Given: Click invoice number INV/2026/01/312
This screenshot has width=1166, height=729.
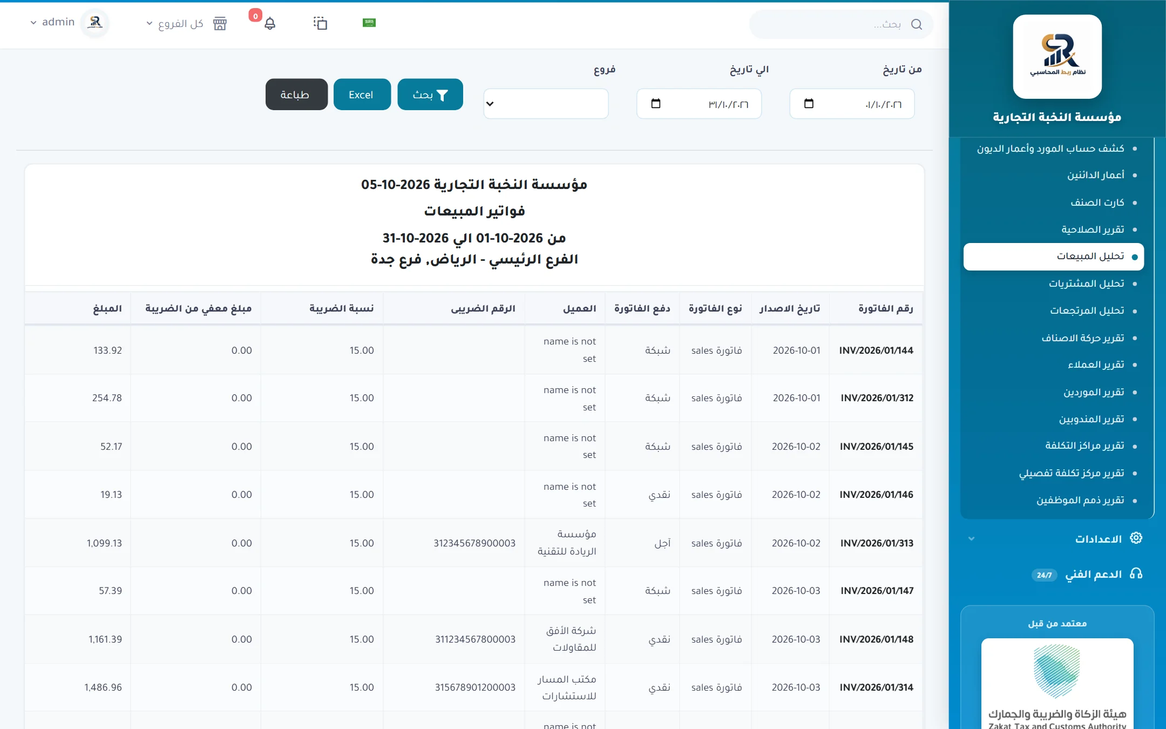Looking at the screenshot, I should [x=877, y=398].
